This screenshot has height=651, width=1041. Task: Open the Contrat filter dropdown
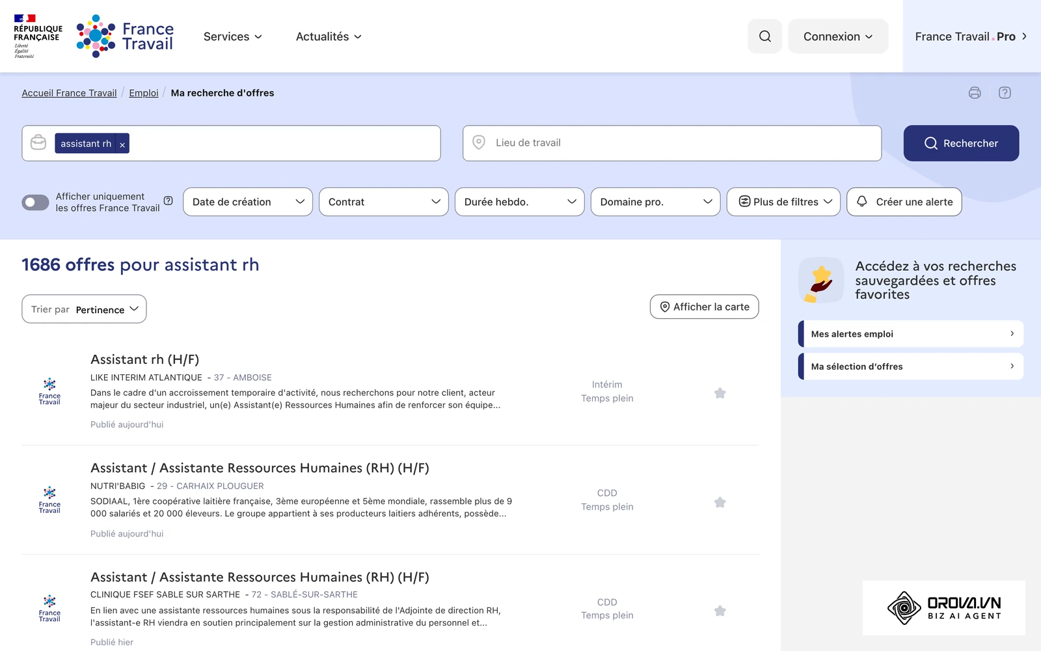[384, 202]
